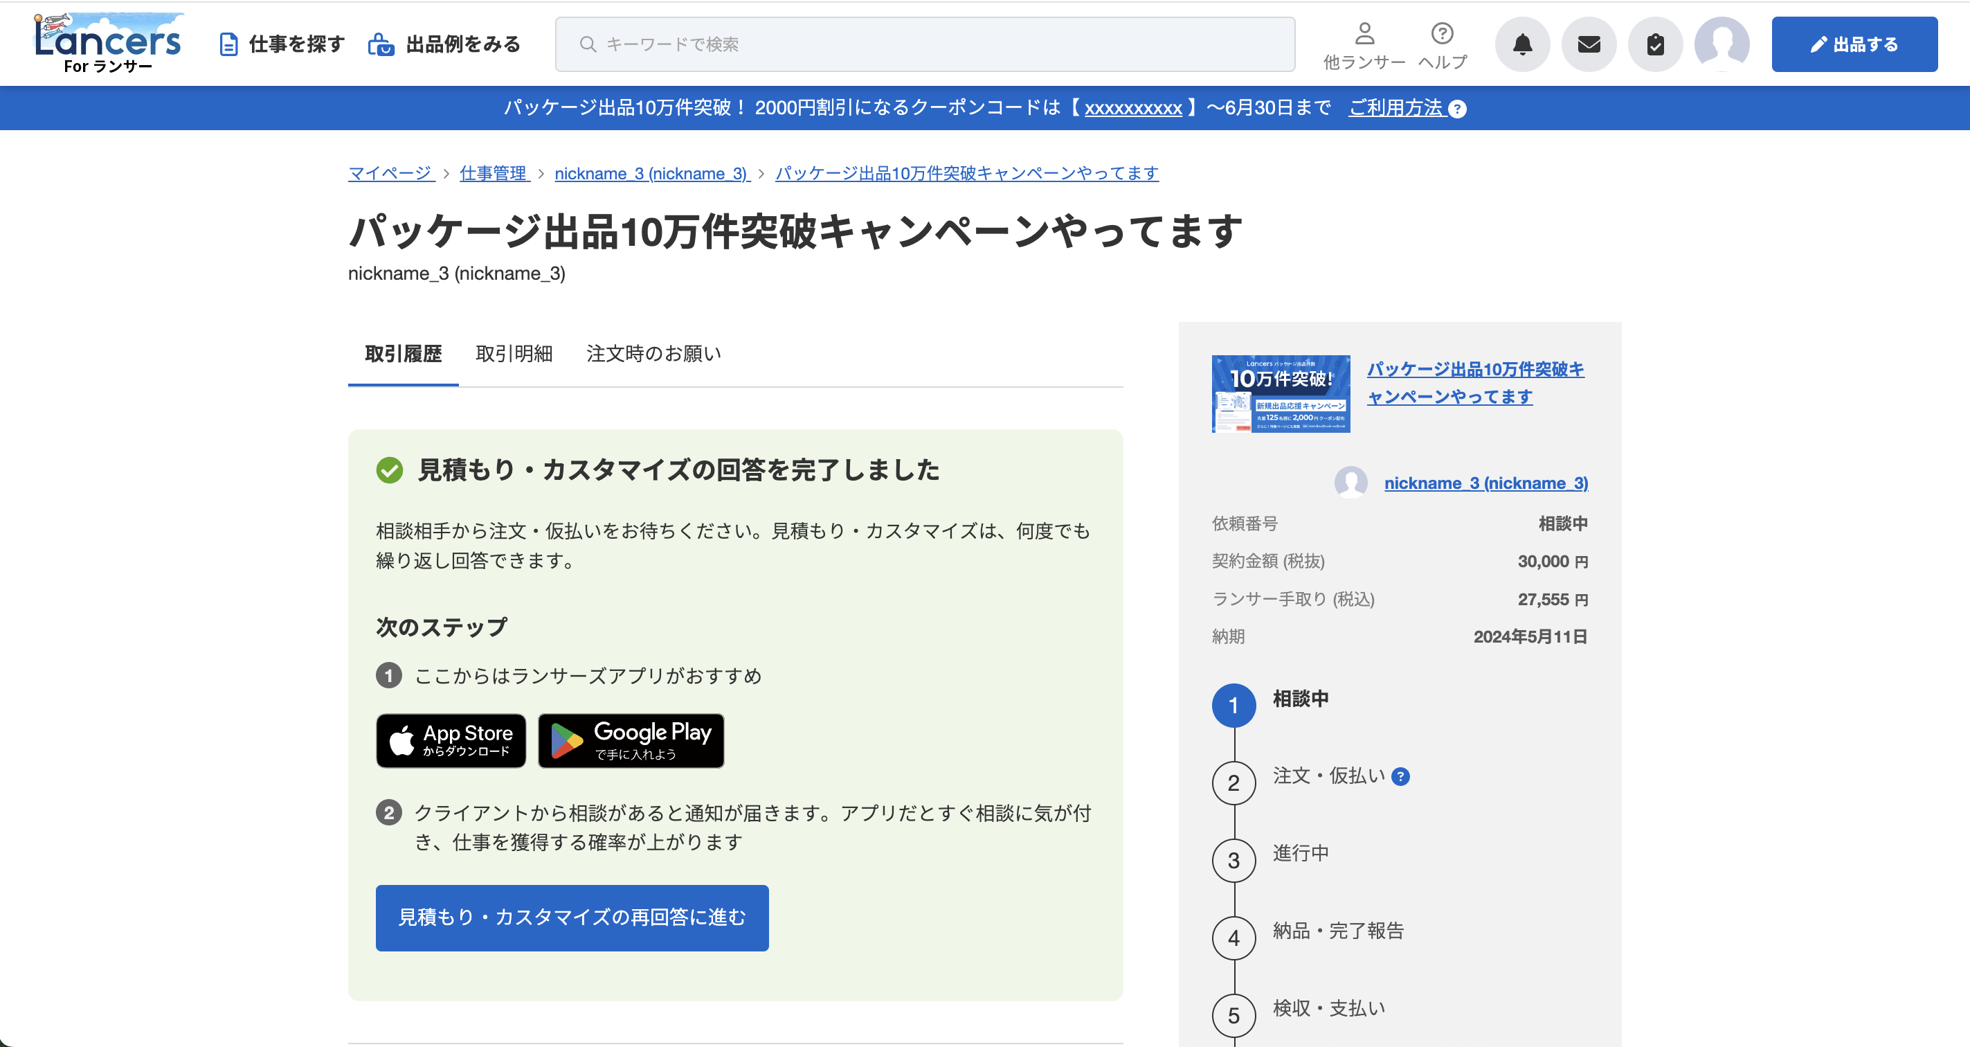Open the user avatar in the header
The height and width of the screenshot is (1047, 1970).
pos(1723,44)
